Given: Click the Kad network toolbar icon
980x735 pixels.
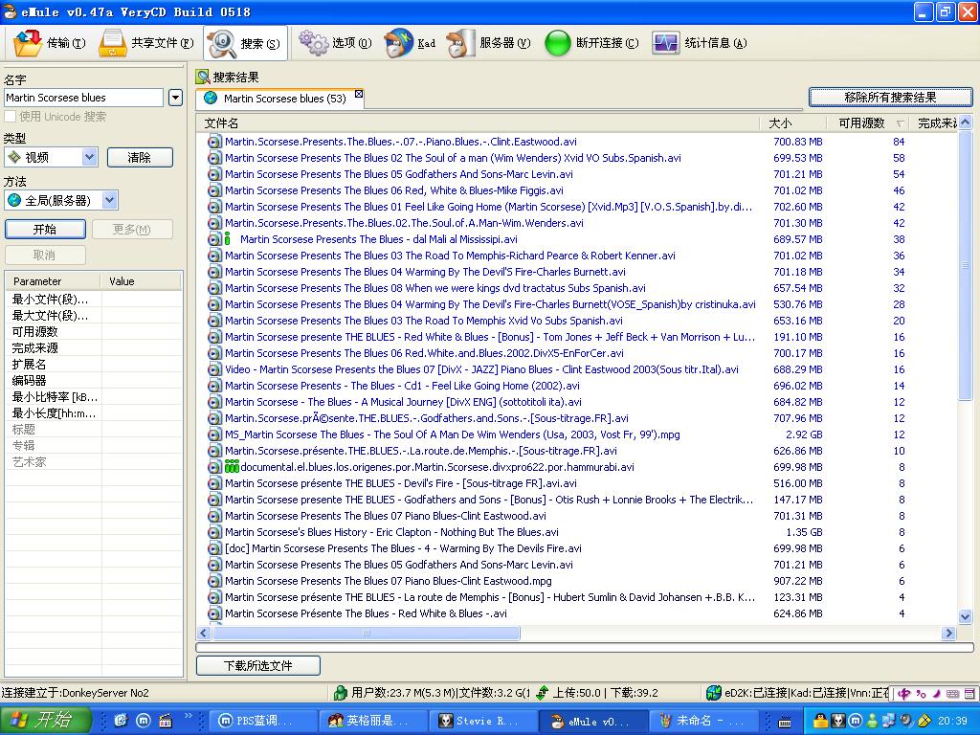Looking at the screenshot, I should pos(399,43).
